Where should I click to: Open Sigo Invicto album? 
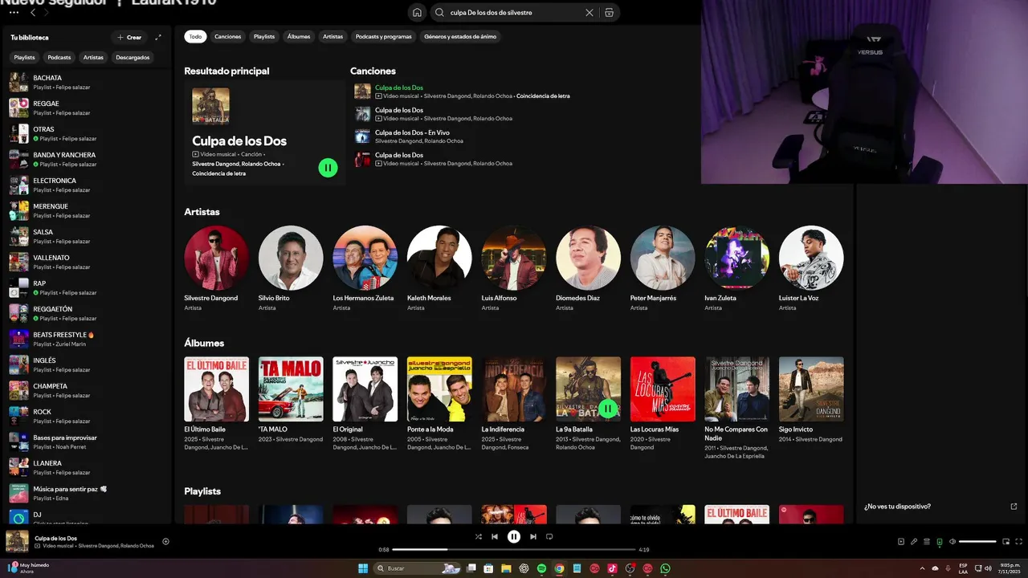[811, 389]
